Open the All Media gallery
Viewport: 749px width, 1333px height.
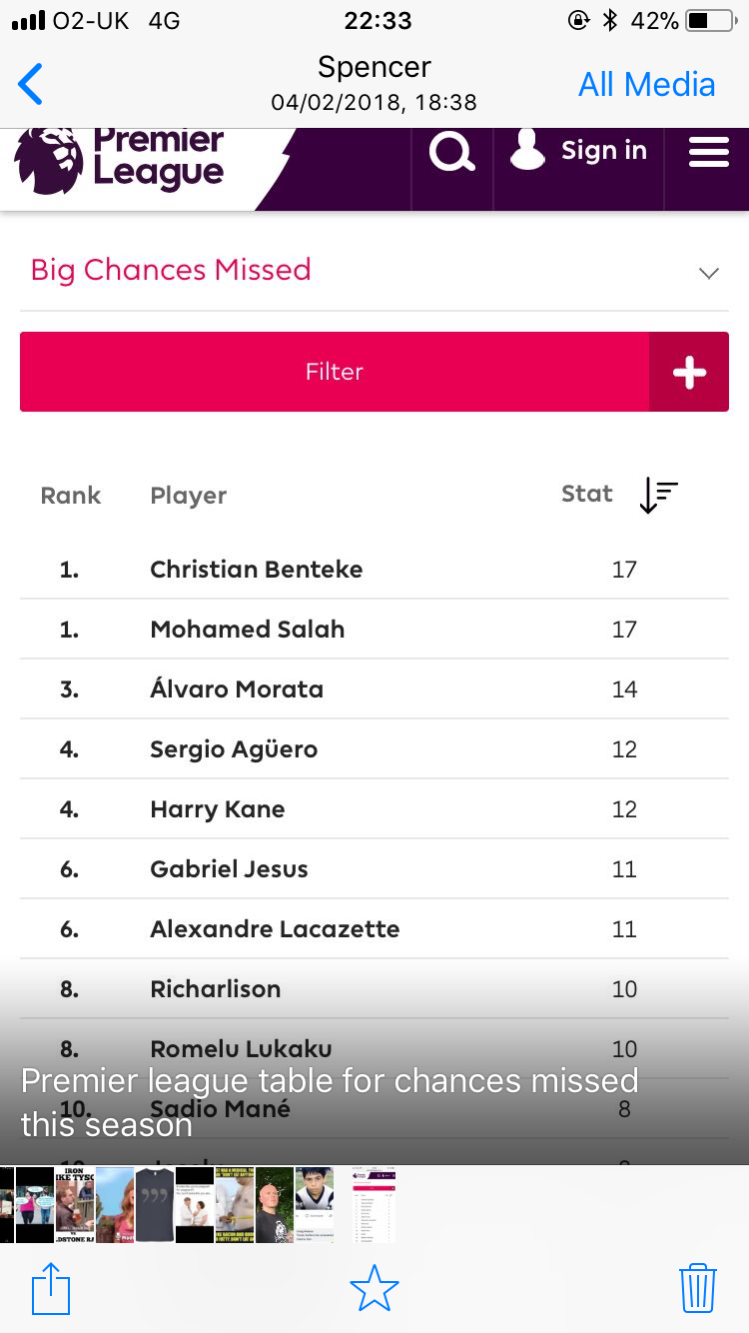pyautogui.click(x=646, y=85)
